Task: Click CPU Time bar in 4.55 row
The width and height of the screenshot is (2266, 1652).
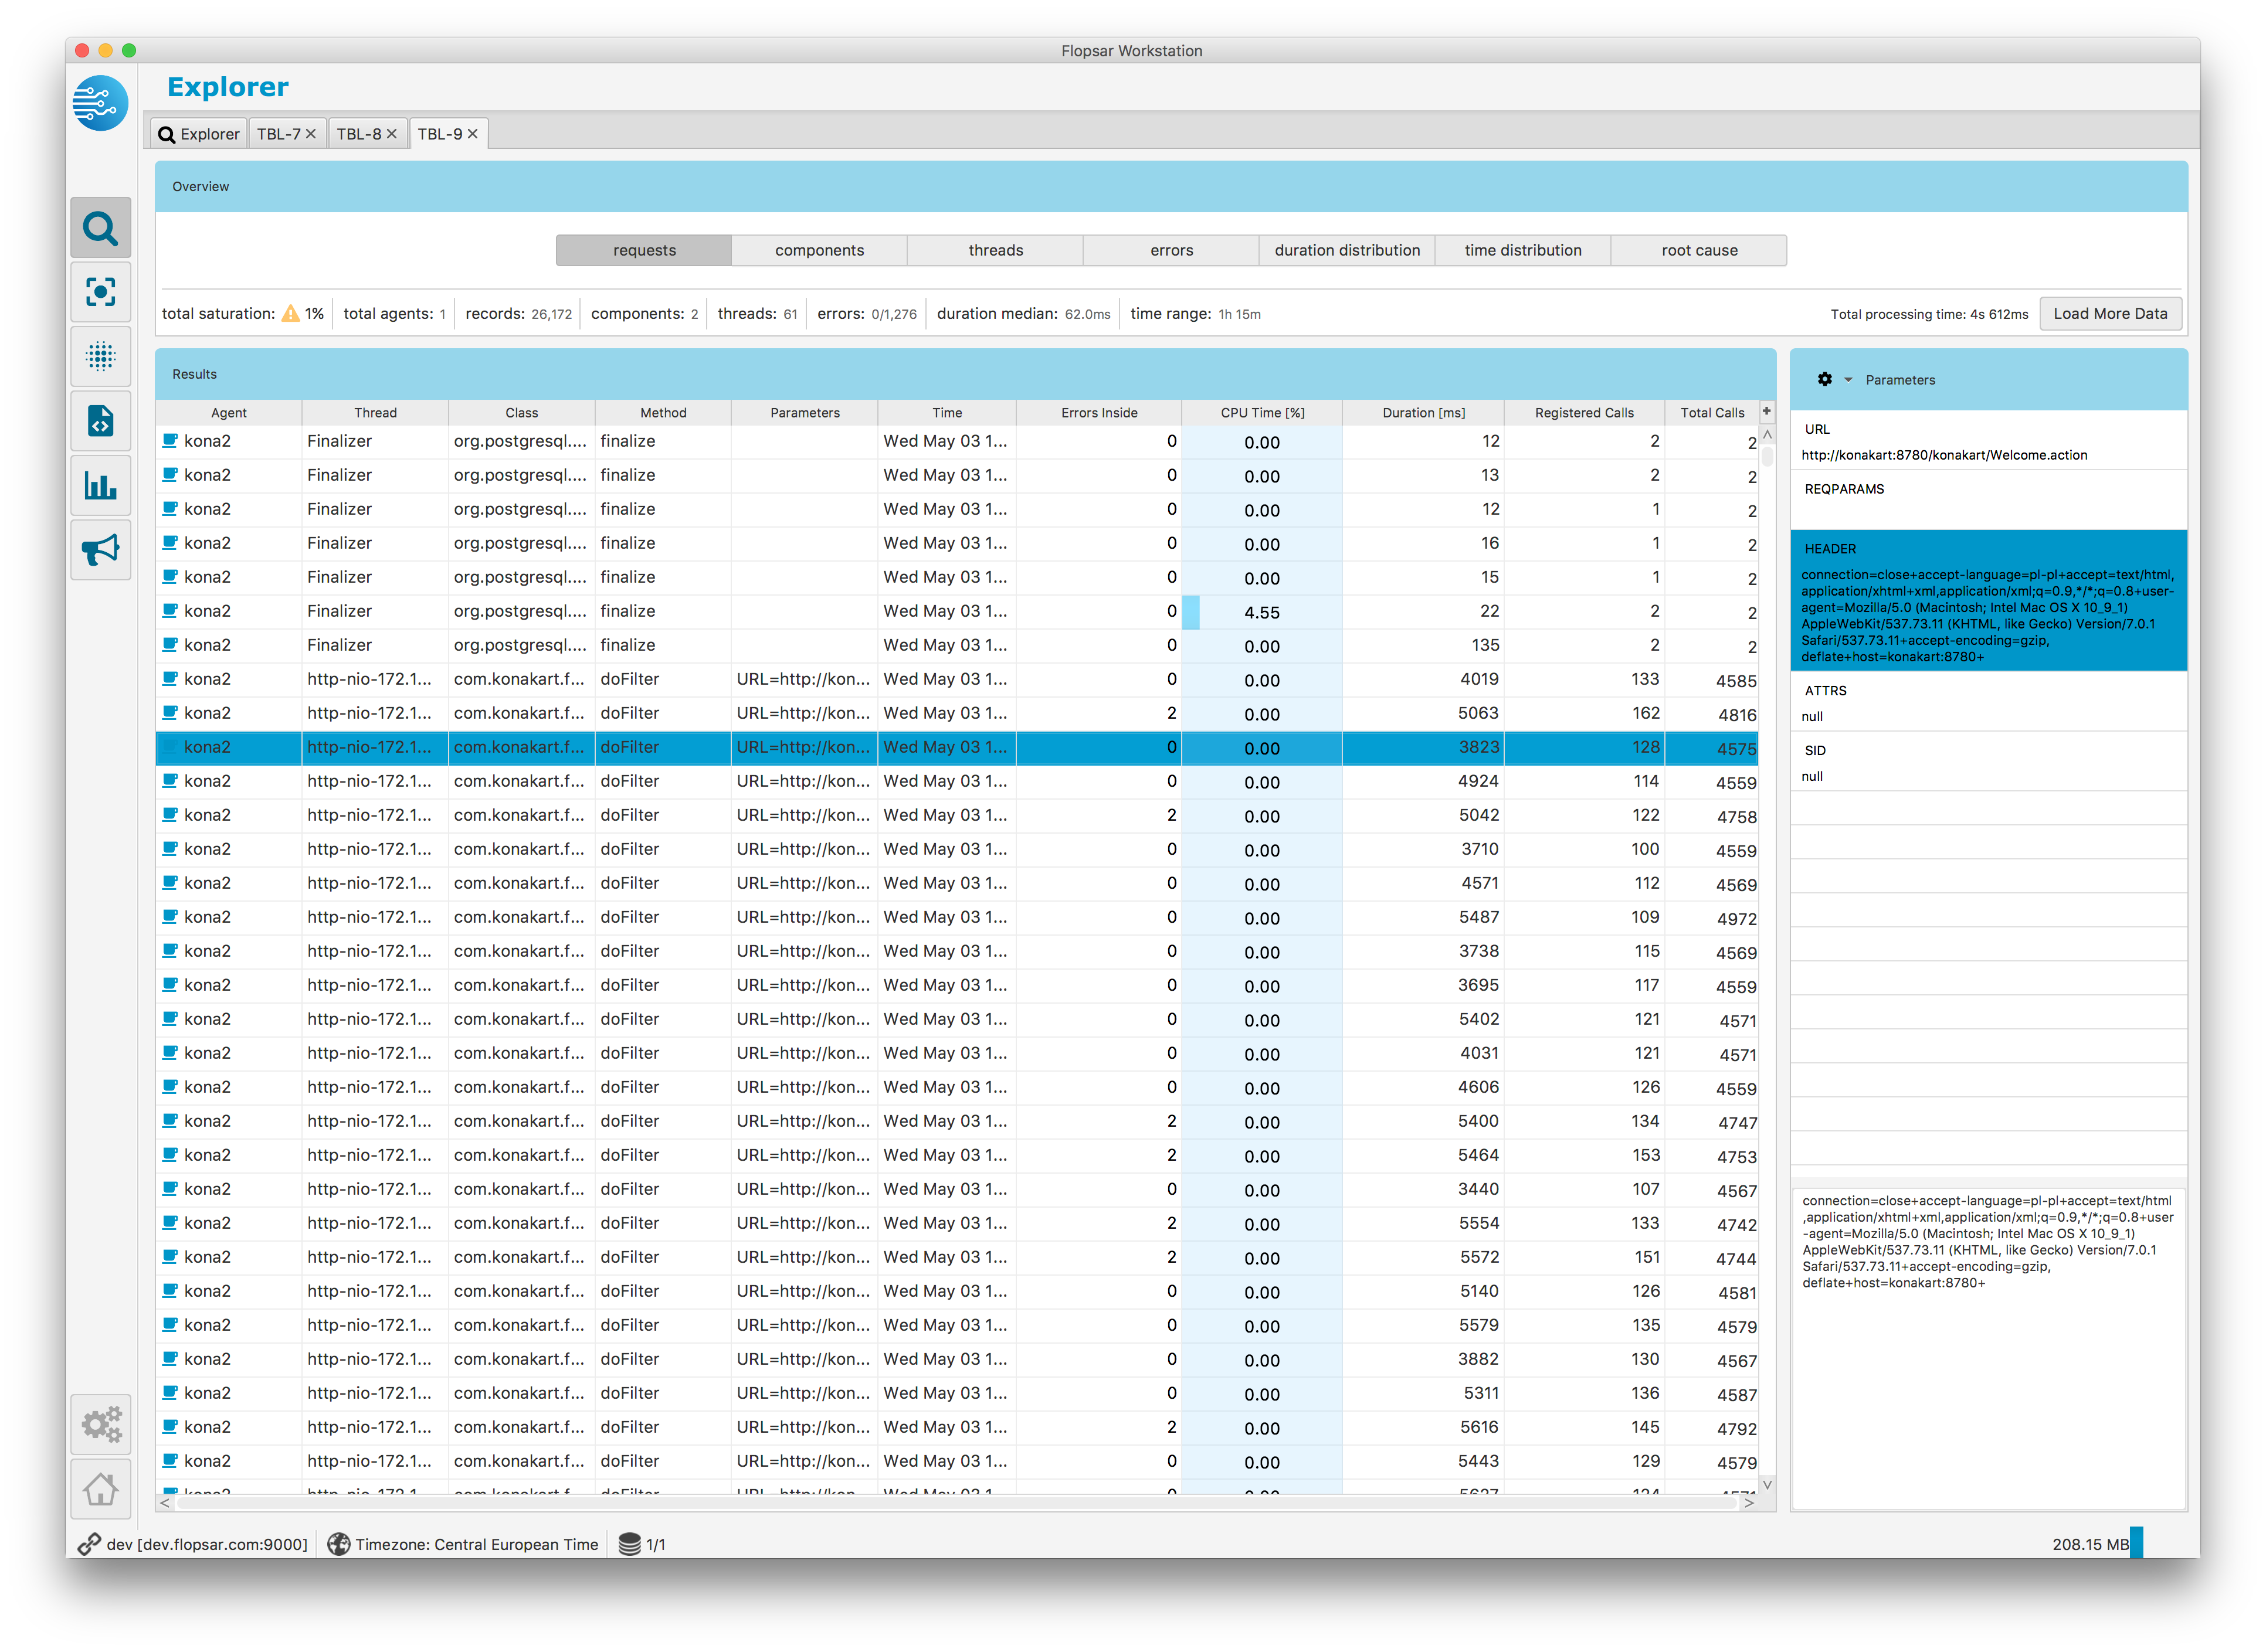Action: (x=1192, y=612)
